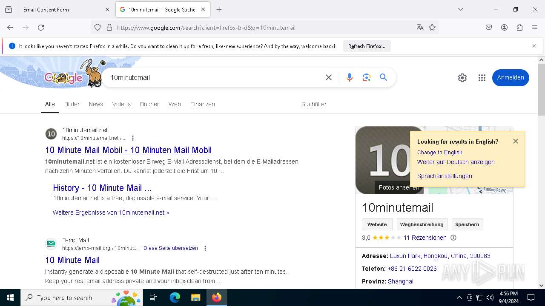Viewport: 545px width, 306px height.
Task: Open the Save to Pocket icon
Action: [x=489, y=28]
